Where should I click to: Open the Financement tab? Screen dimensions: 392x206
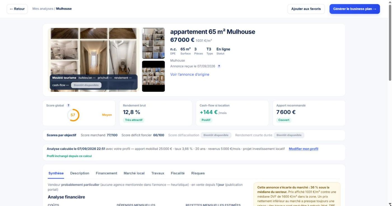click(x=106, y=173)
